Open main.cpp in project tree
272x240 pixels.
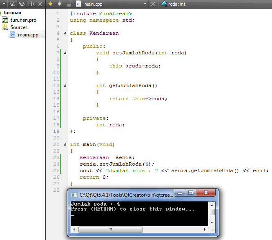click(x=28, y=35)
